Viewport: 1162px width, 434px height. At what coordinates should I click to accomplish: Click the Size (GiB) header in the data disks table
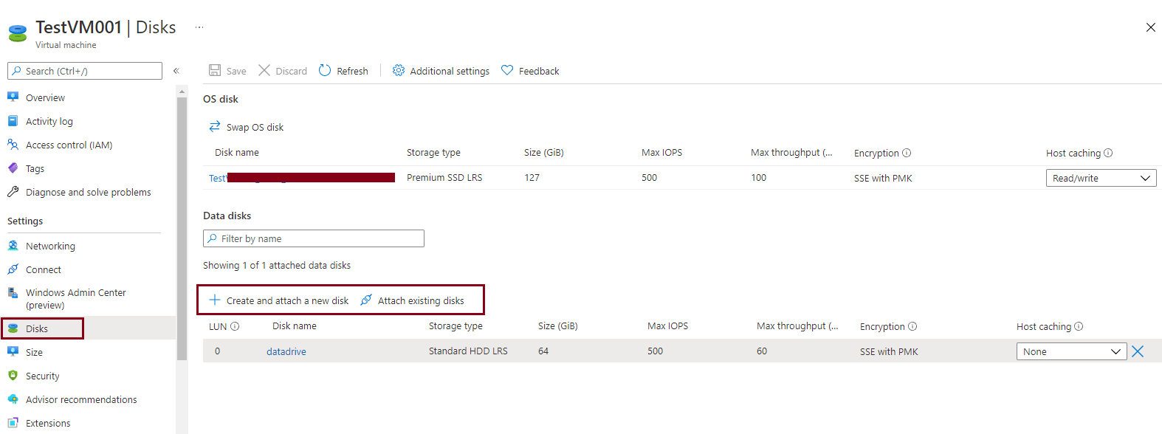[558, 325]
